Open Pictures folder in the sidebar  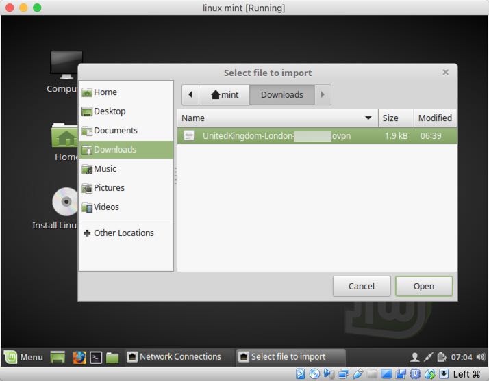pyautogui.click(x=126, y=188)
